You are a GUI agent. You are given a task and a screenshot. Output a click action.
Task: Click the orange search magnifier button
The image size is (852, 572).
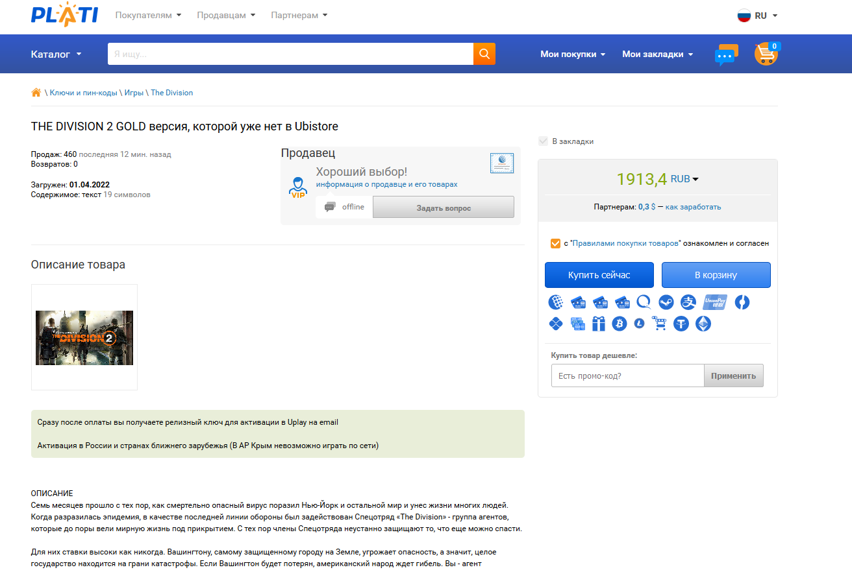(x=484, y=54)
